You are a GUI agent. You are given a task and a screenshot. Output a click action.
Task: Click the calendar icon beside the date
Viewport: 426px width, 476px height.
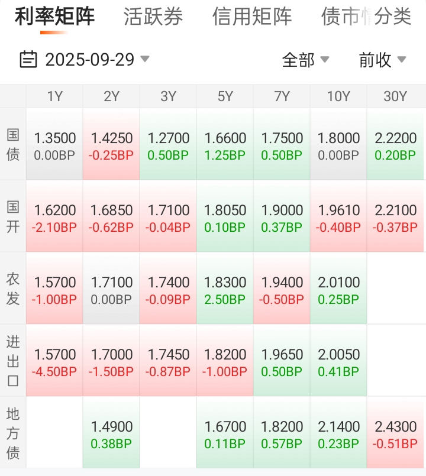tap(28, 60)
